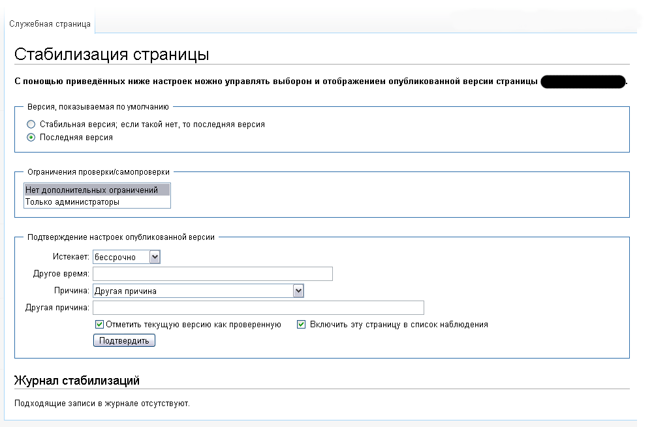Open the Причина reason dropdown
The height and width of the screenshot is (427, 654).
point(198,291)
